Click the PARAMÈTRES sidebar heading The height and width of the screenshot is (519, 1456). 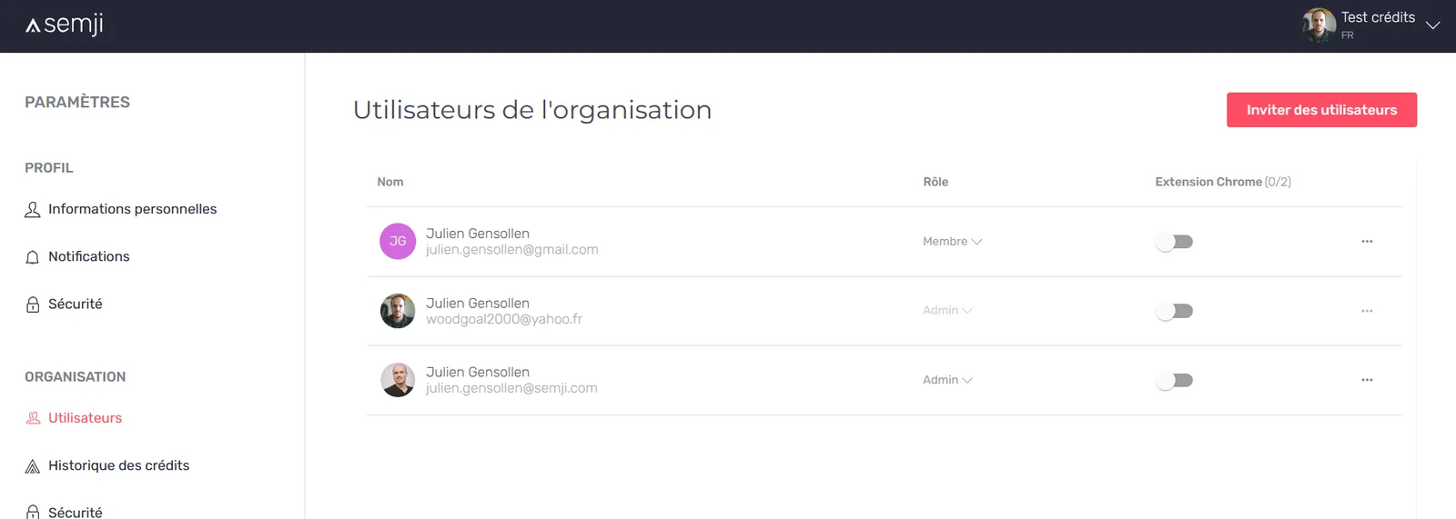tap(77, 103)
